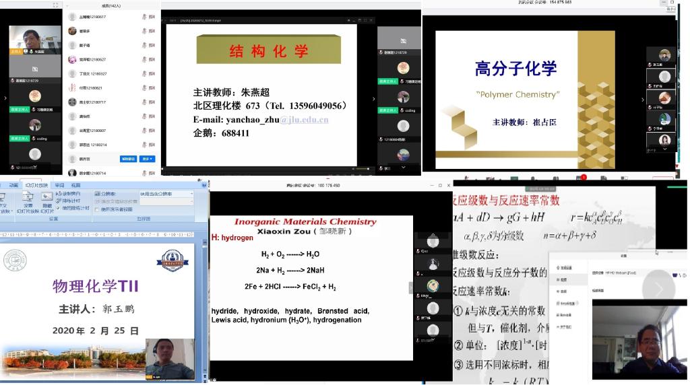Screen dimensions: 690x385
Task: Click the PowerPoint help icon at ribbon right
Action: pyautogui.click(x=203, y=185)
